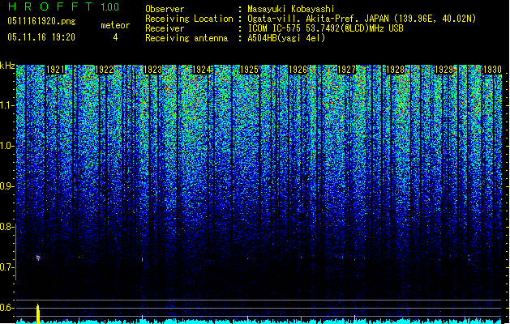Click the Receiving antenna field label
Image resolution: width=510 pixels, height=324 pixels.
pyautogui.click(x=186, y=38)
